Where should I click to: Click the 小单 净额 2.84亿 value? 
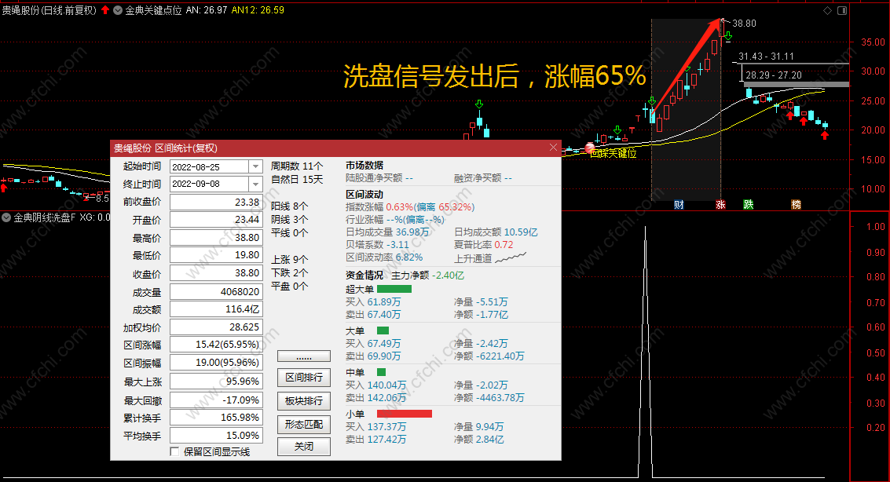pos(490,440)
